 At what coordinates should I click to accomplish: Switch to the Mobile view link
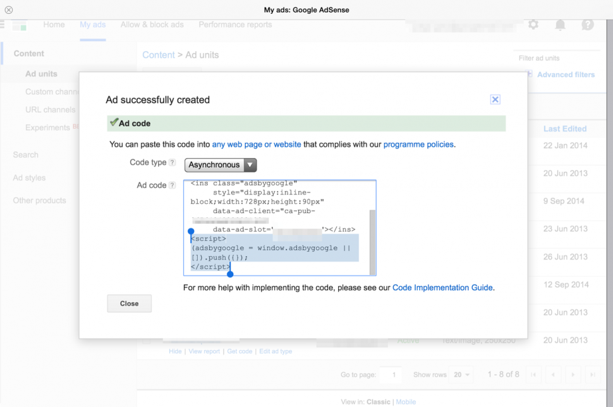406,402
